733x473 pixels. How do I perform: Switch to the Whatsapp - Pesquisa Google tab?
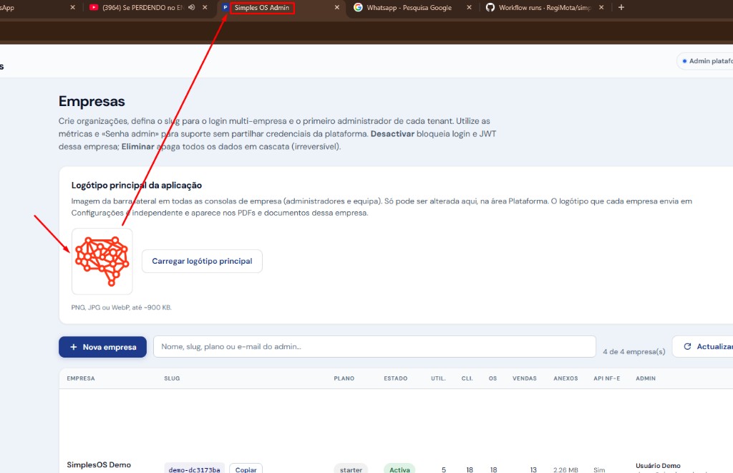[x=408, y=7]
